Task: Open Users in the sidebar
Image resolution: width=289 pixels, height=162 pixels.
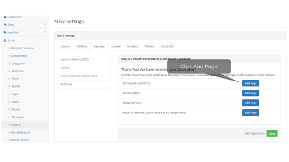Action: pyautogui.click(x=15, y=102)
